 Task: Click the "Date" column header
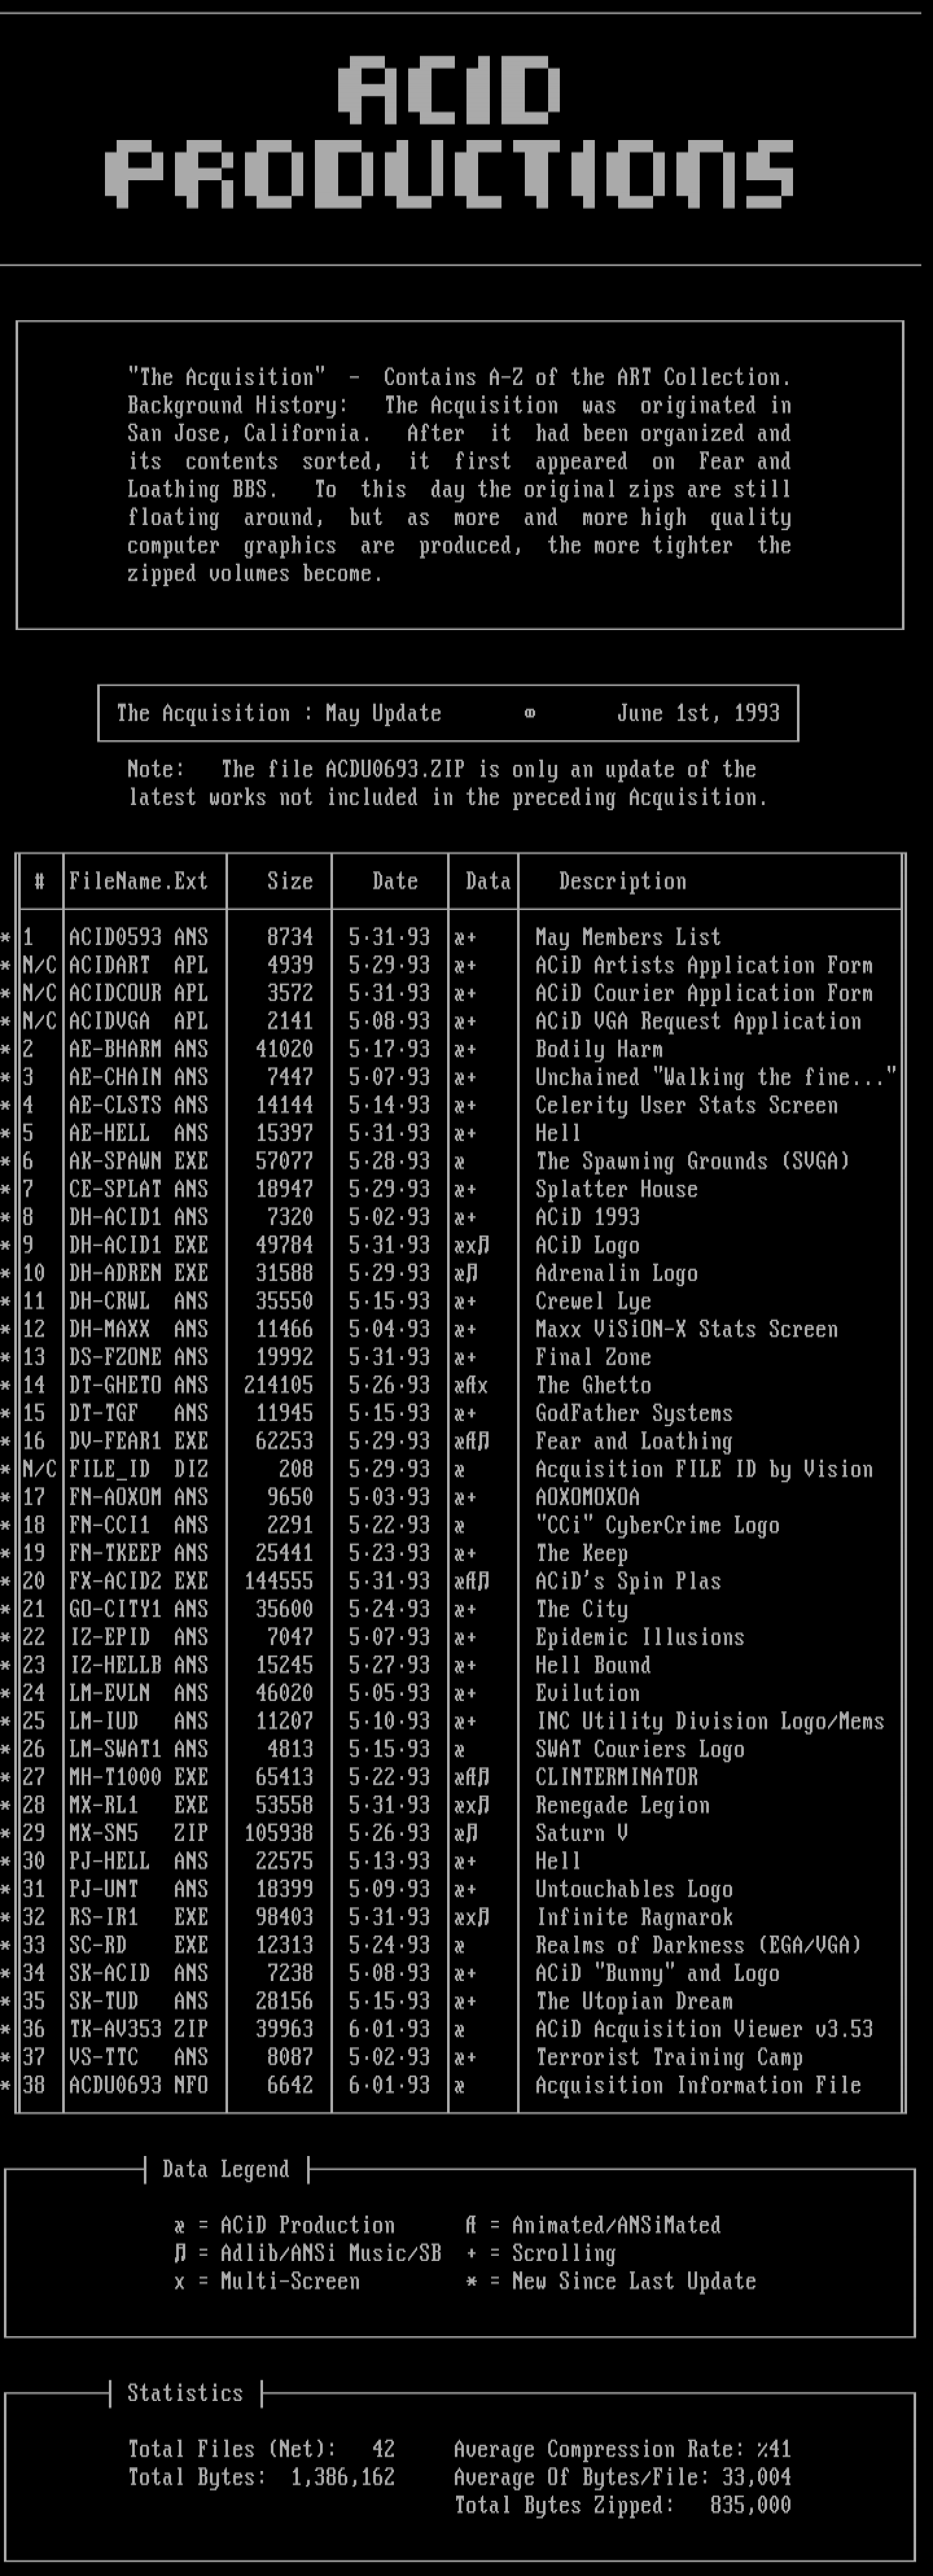pyautogui.click(x=395, y=881)
